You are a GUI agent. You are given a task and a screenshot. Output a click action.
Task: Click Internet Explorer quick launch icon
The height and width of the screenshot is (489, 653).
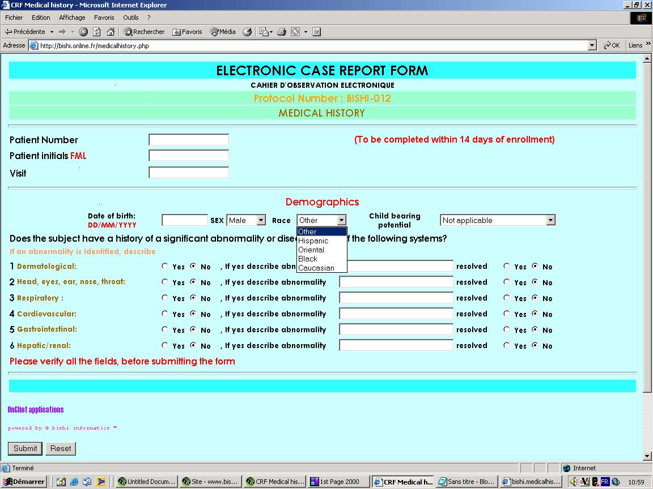pos(74,482)
